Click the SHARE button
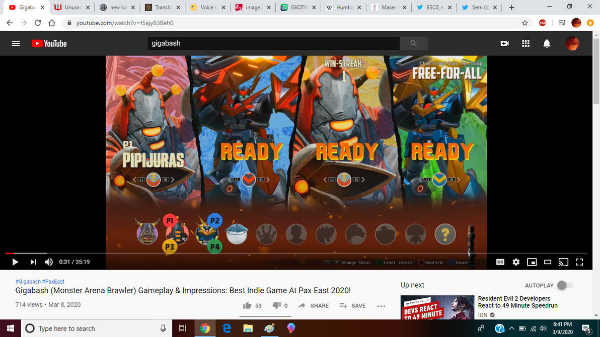Screen dimensions: 600x337 [314, 306]
